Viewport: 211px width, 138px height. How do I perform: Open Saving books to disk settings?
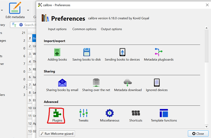coord(87,55)
